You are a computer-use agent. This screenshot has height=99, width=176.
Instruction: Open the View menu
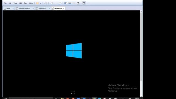[15, 3]
